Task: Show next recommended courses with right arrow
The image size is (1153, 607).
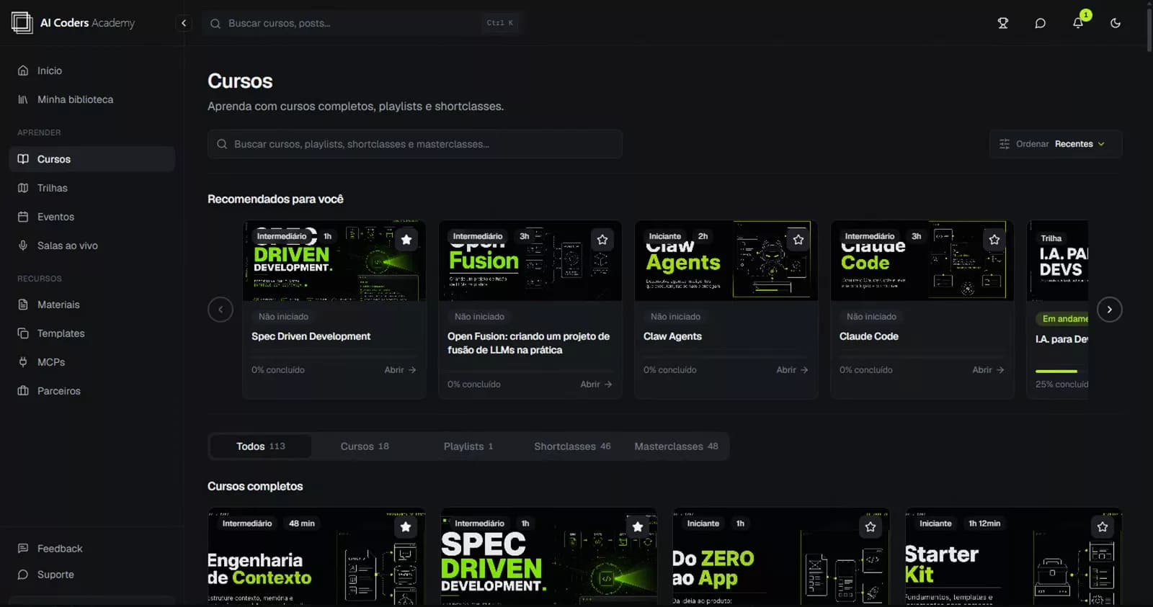Action: click(x=1110, y=310)
